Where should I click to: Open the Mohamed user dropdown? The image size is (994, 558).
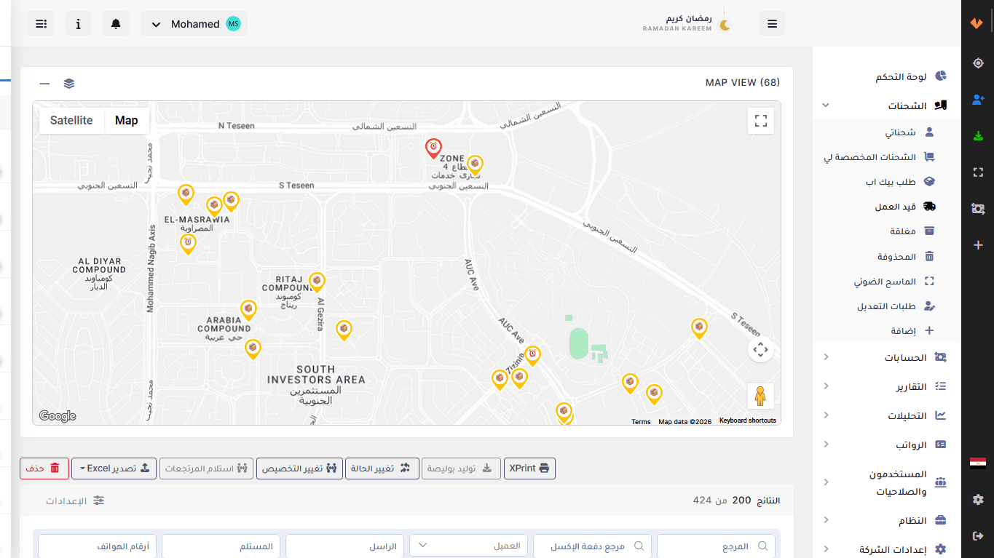tap(193, 23)
